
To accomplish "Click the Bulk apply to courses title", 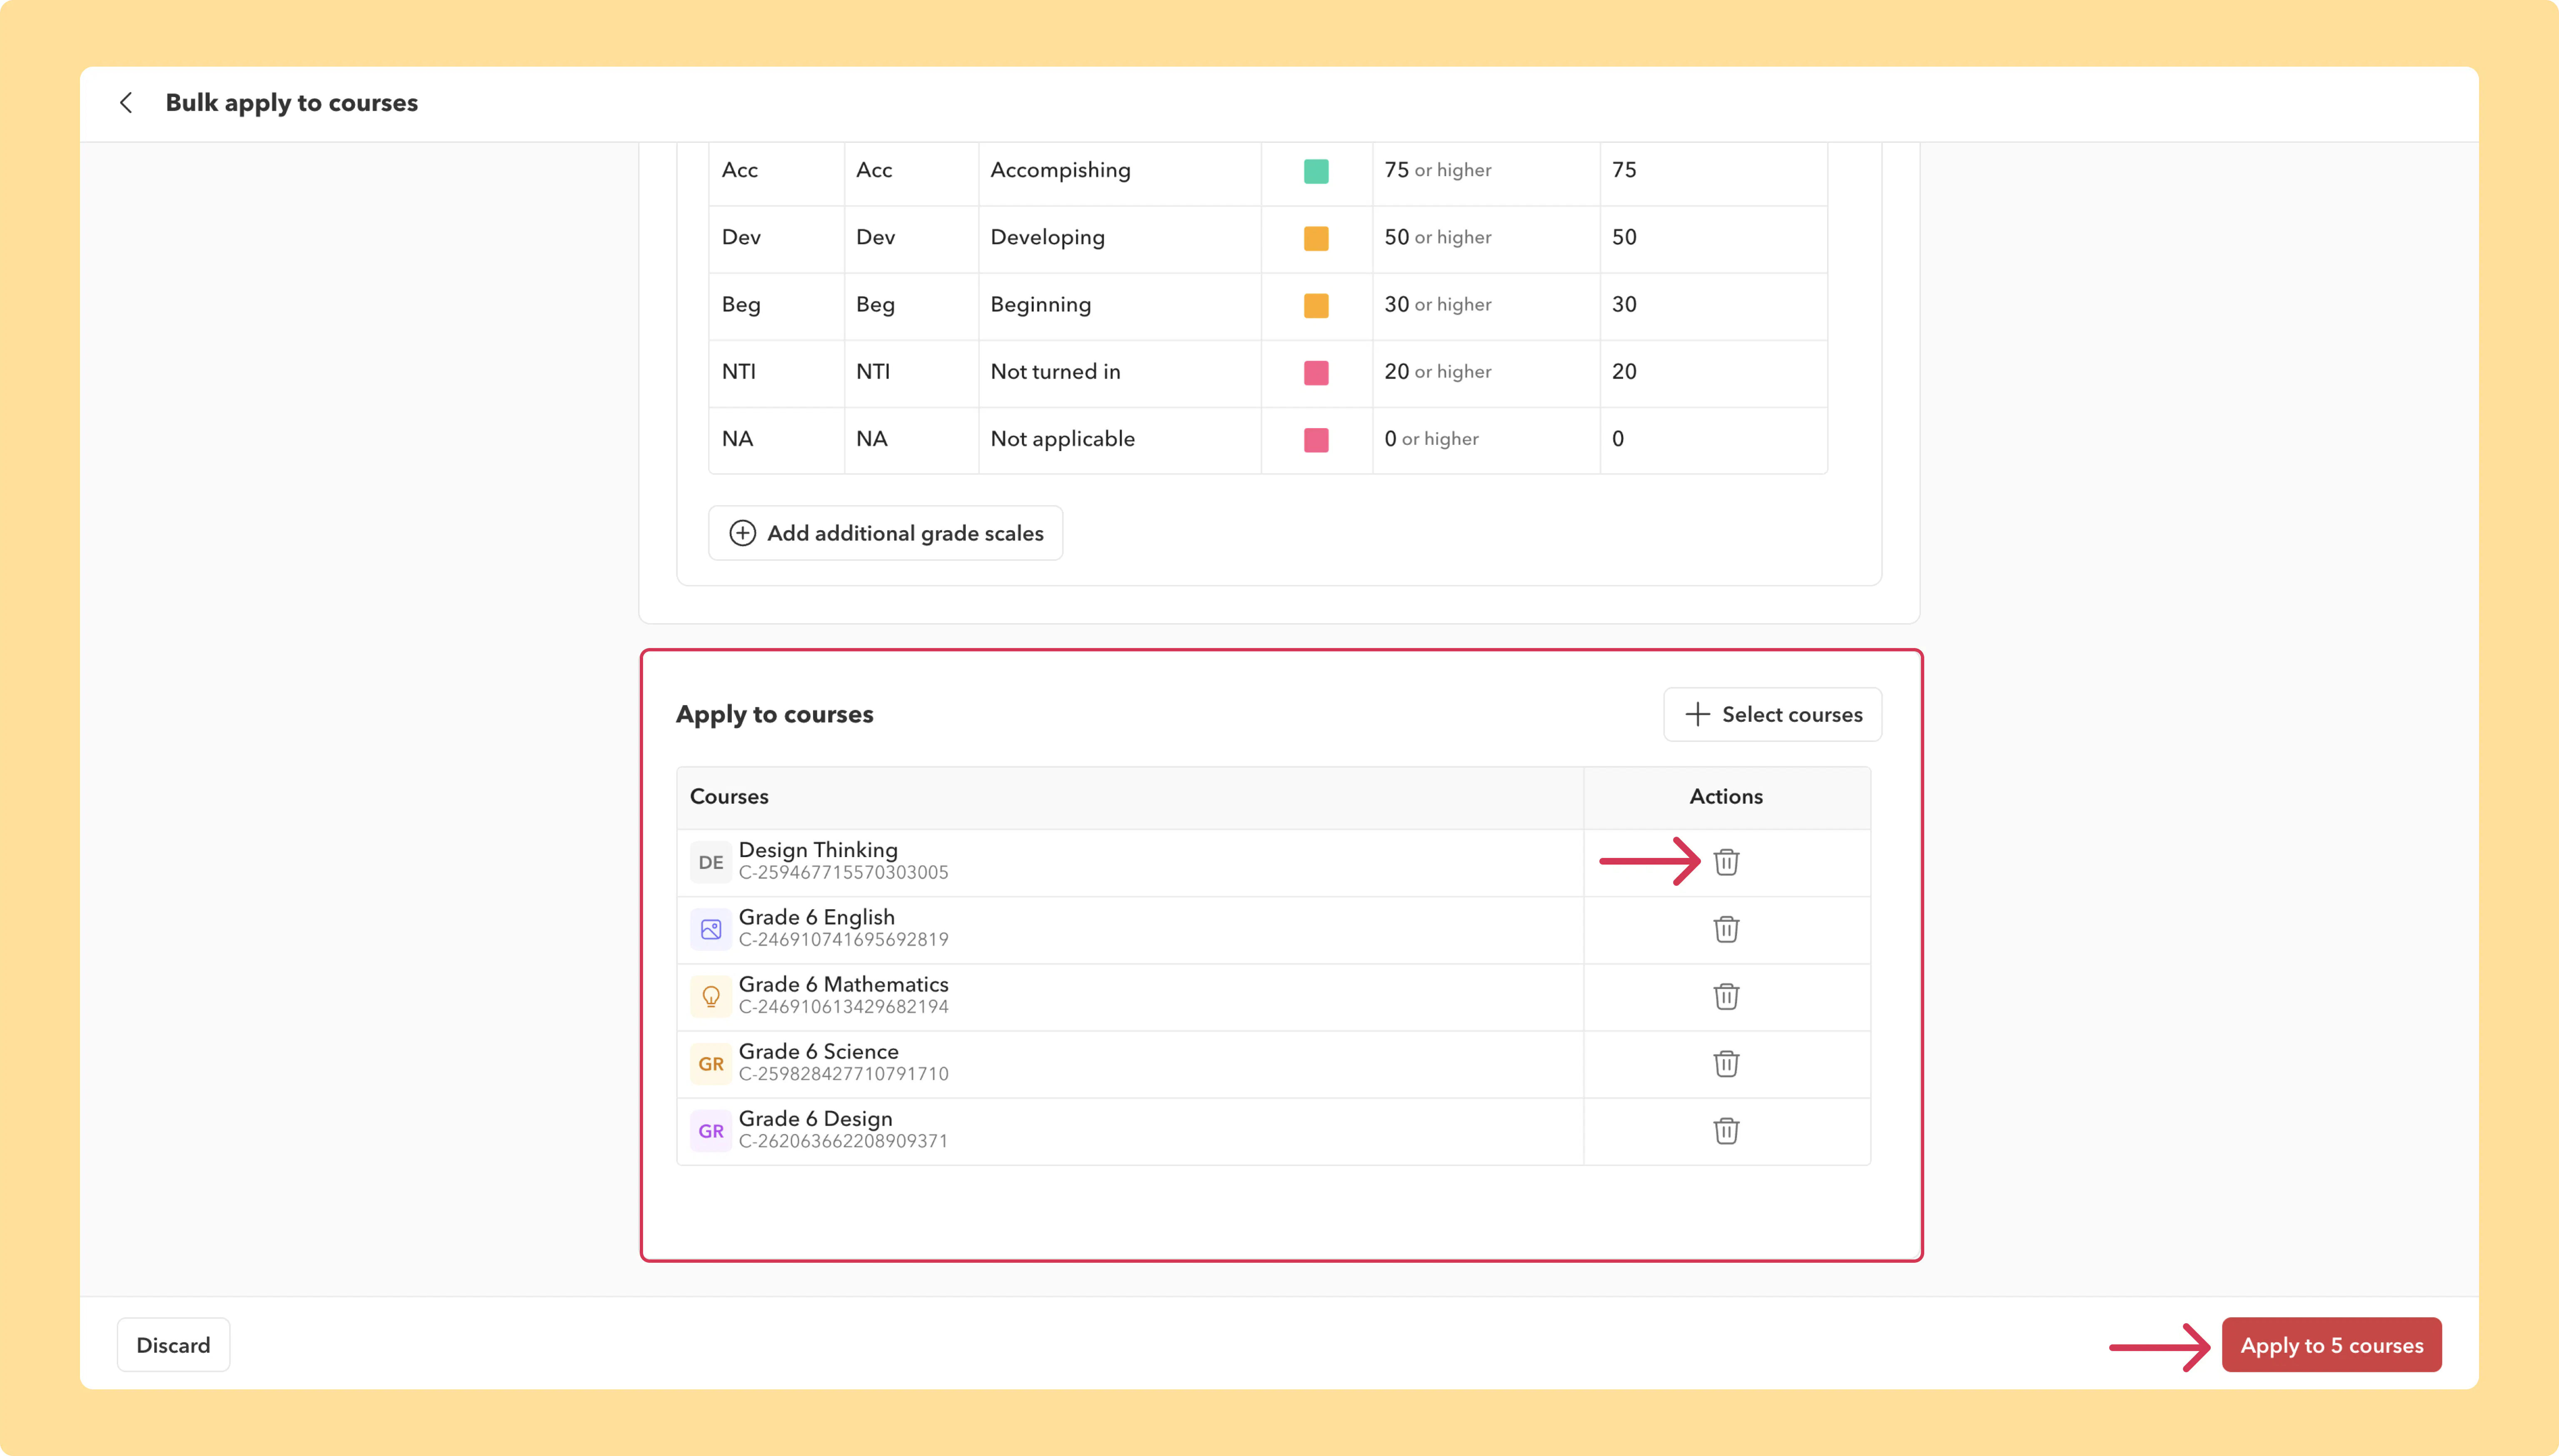I will click(x=292, y=103).
